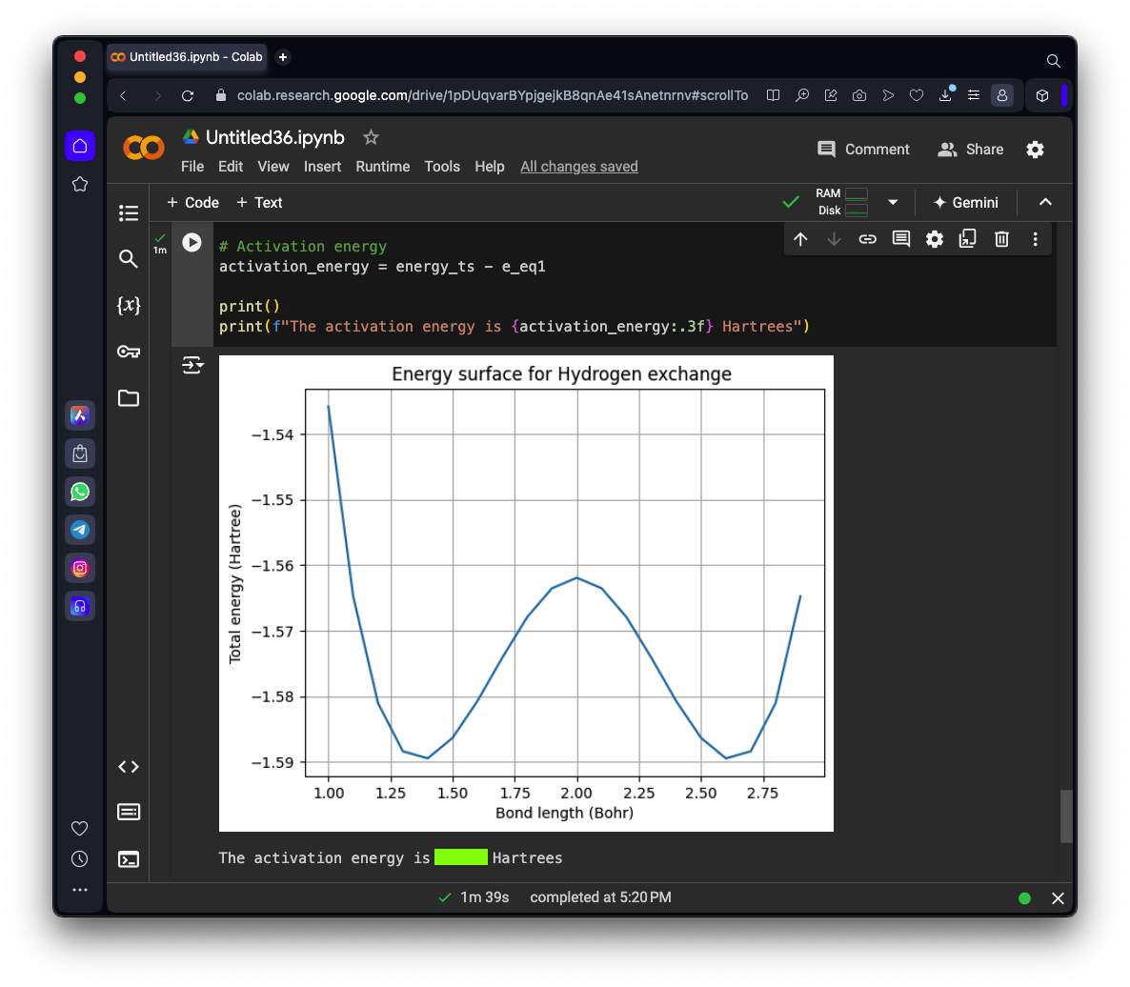Click the notebook vertical scrollbar thumb
The width and height of the screenshot is (1130, 987).
[x=1066, y=816]
